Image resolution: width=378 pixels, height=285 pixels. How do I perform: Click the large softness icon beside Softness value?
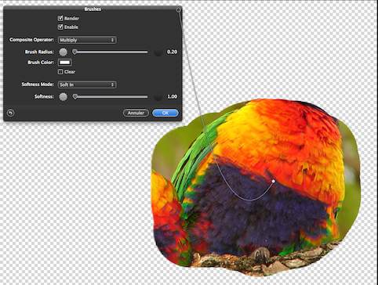(x=158, y=97)
